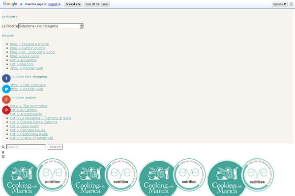This screenshot has width=295, height=196.
Task: Open Blogroll shop > Kitchen web link
Action: [x=27, y=68]
